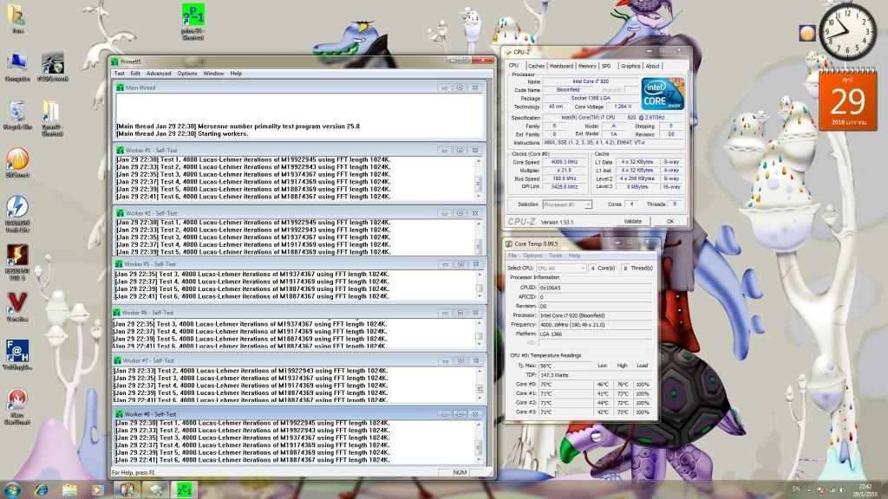Click the Windows Start orb

pos(12,489)
